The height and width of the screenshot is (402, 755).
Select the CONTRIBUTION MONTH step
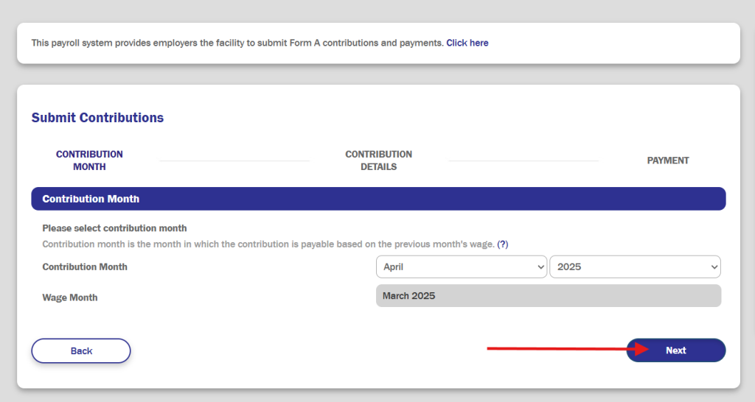89,161
